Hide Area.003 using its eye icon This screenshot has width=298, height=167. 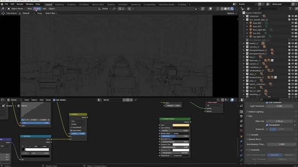click(293, 26)
